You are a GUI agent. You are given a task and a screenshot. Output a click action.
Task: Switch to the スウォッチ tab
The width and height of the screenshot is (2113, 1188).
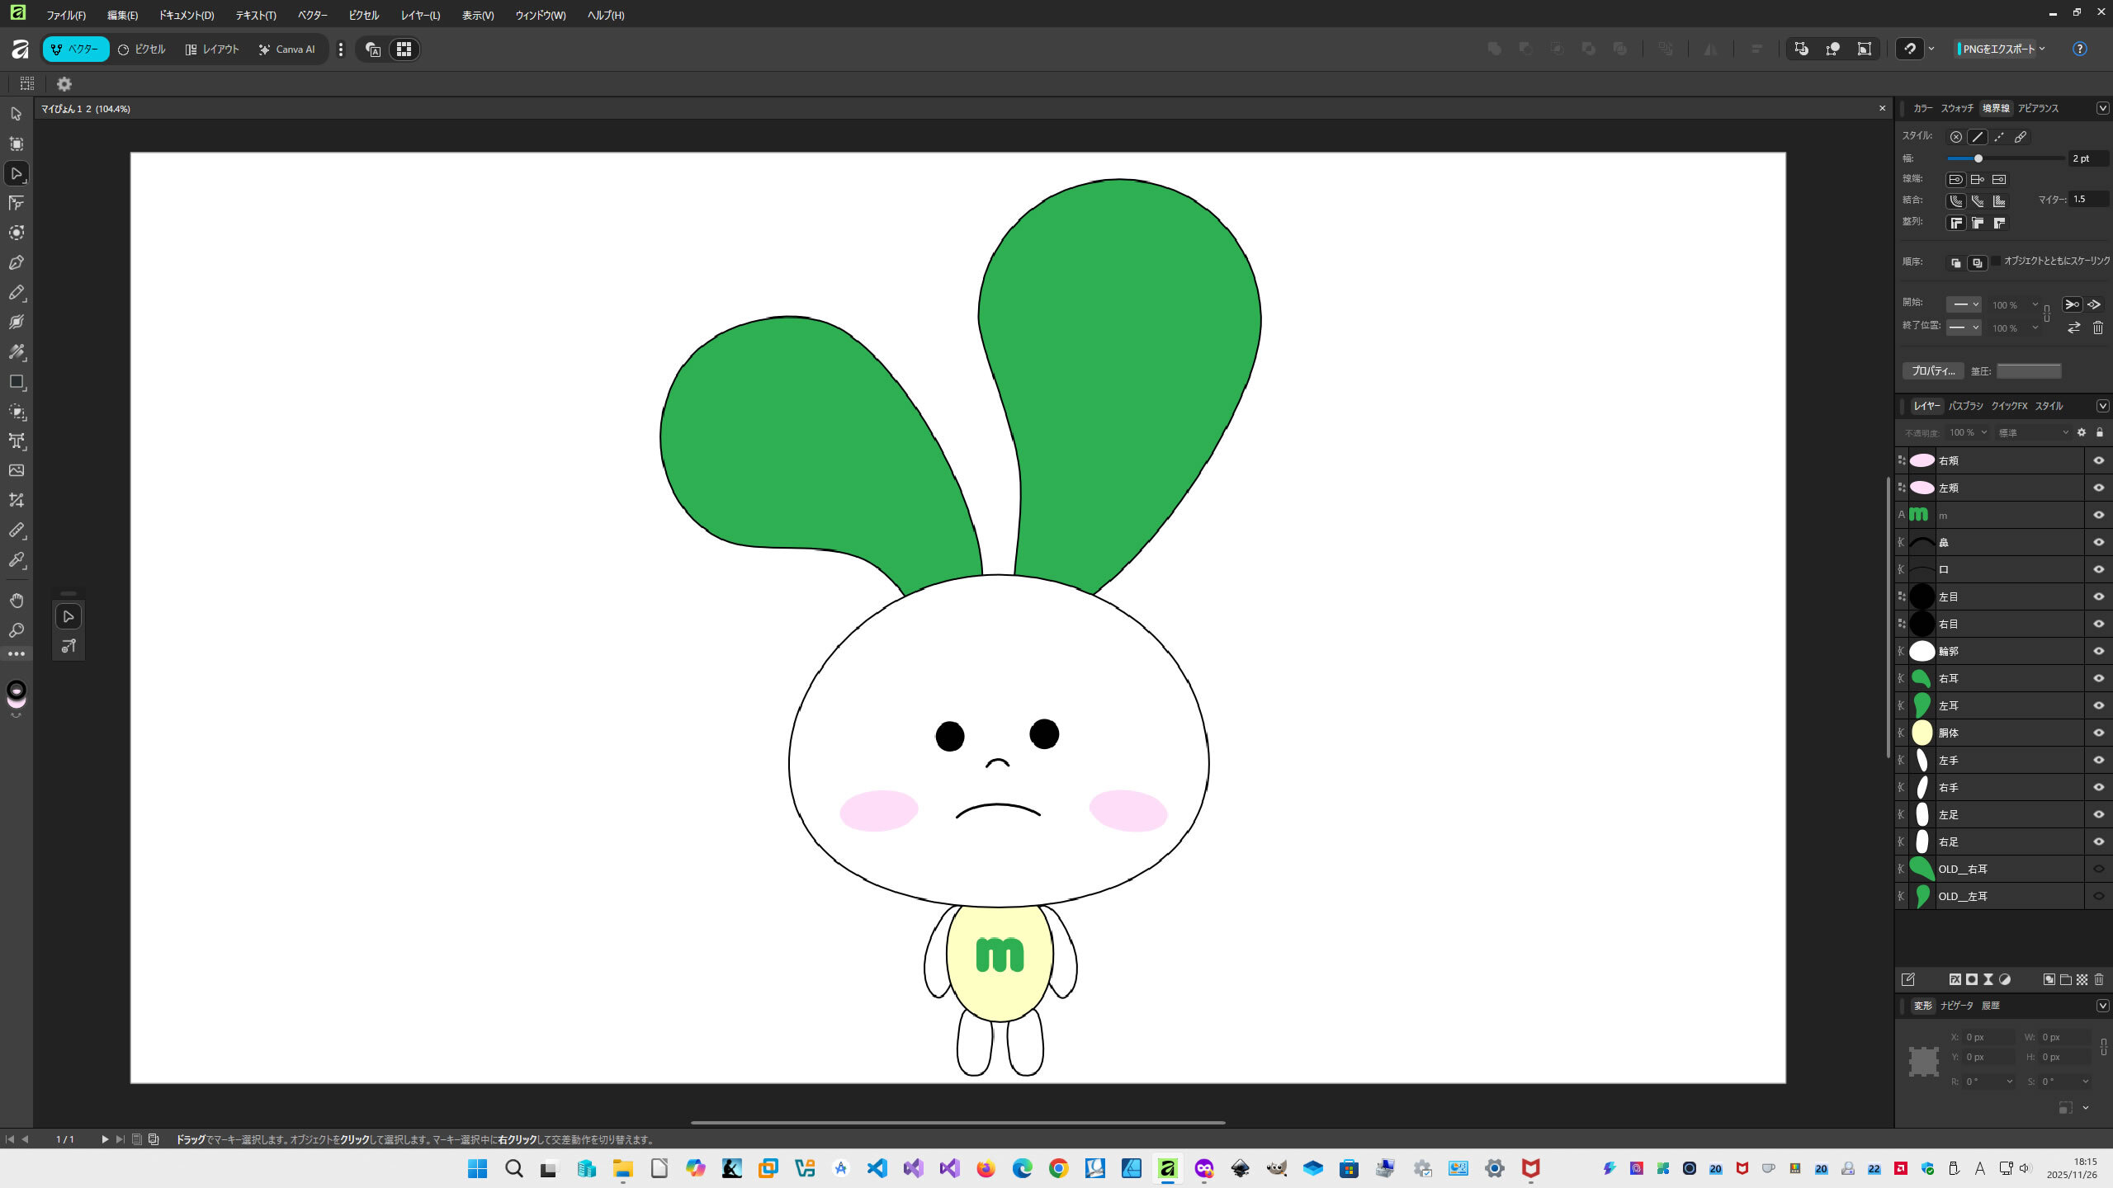(1956, 108)
